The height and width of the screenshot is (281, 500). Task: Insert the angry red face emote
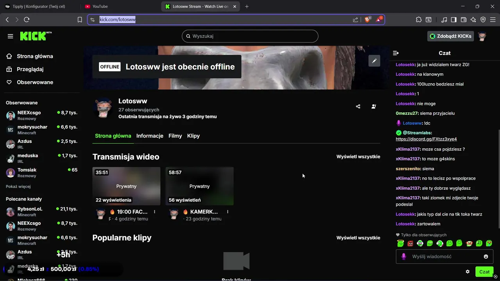(x=410, y=243)
